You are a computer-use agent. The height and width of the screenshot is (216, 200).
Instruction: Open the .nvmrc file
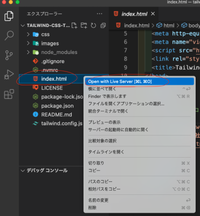coord(64,70)
